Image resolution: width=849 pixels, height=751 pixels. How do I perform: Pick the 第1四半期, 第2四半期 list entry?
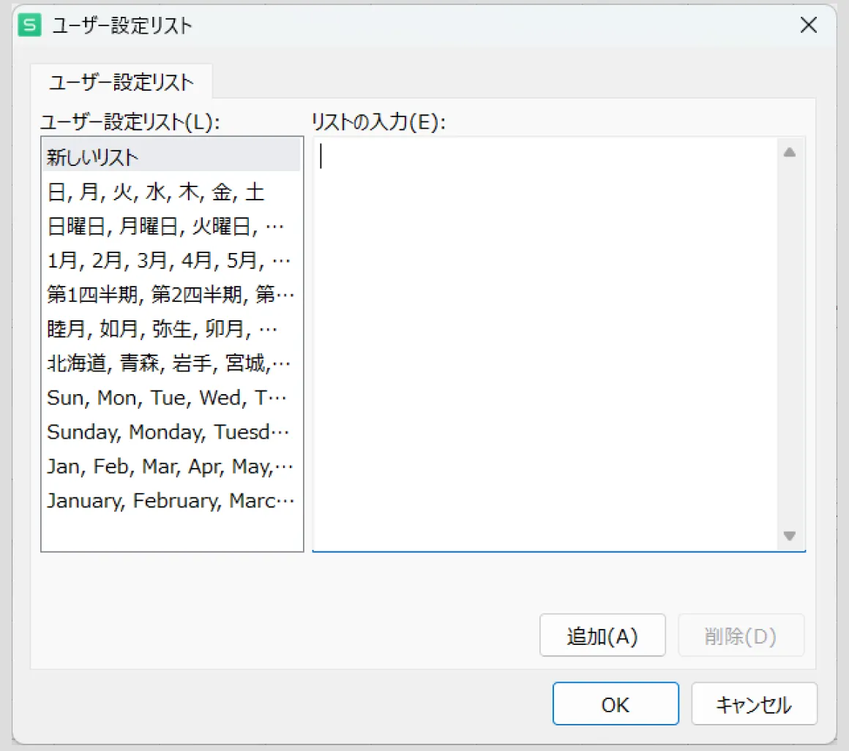tap(171, 295)
